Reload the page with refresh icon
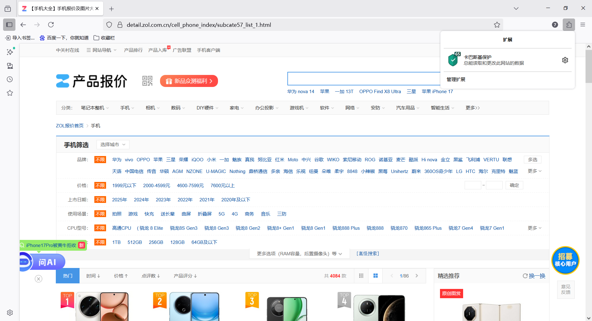Viewport: 592px width, 321px height. tap(51, 25)
